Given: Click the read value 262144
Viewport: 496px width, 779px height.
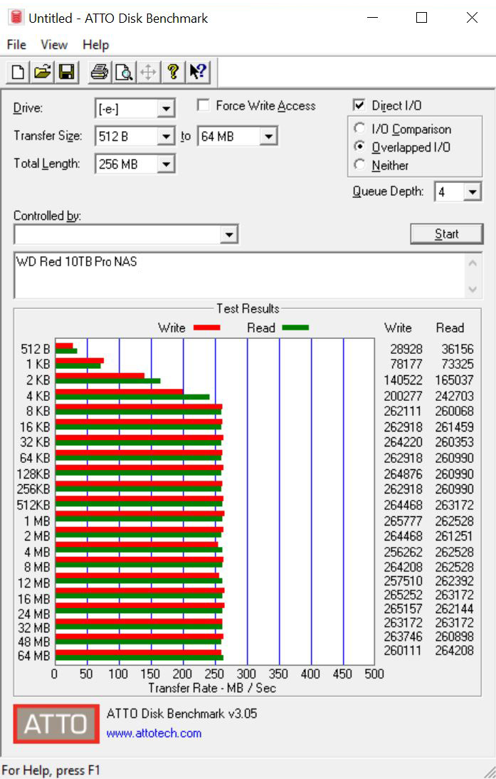Looking at the screenshot, I should point(454,609).
